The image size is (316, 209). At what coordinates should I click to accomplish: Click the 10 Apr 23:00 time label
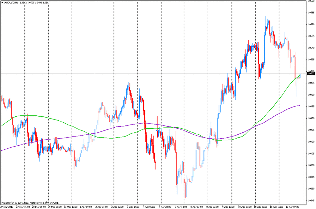261,207
